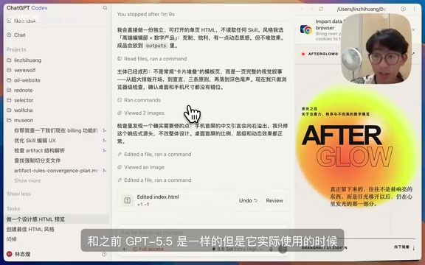Click the folder icon beside werewolf
Screen dimensions: 425x265
click(9, 70)
